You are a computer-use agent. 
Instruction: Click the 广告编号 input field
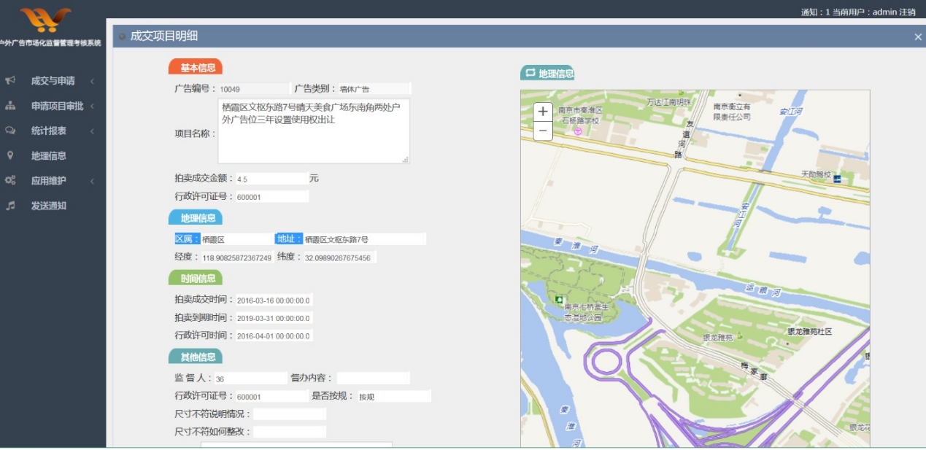coord(252,89)
